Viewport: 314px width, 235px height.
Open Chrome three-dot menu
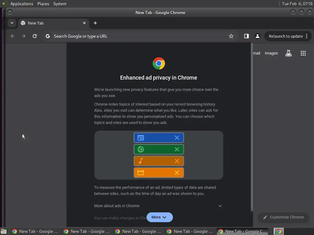(x=307, y=36)
